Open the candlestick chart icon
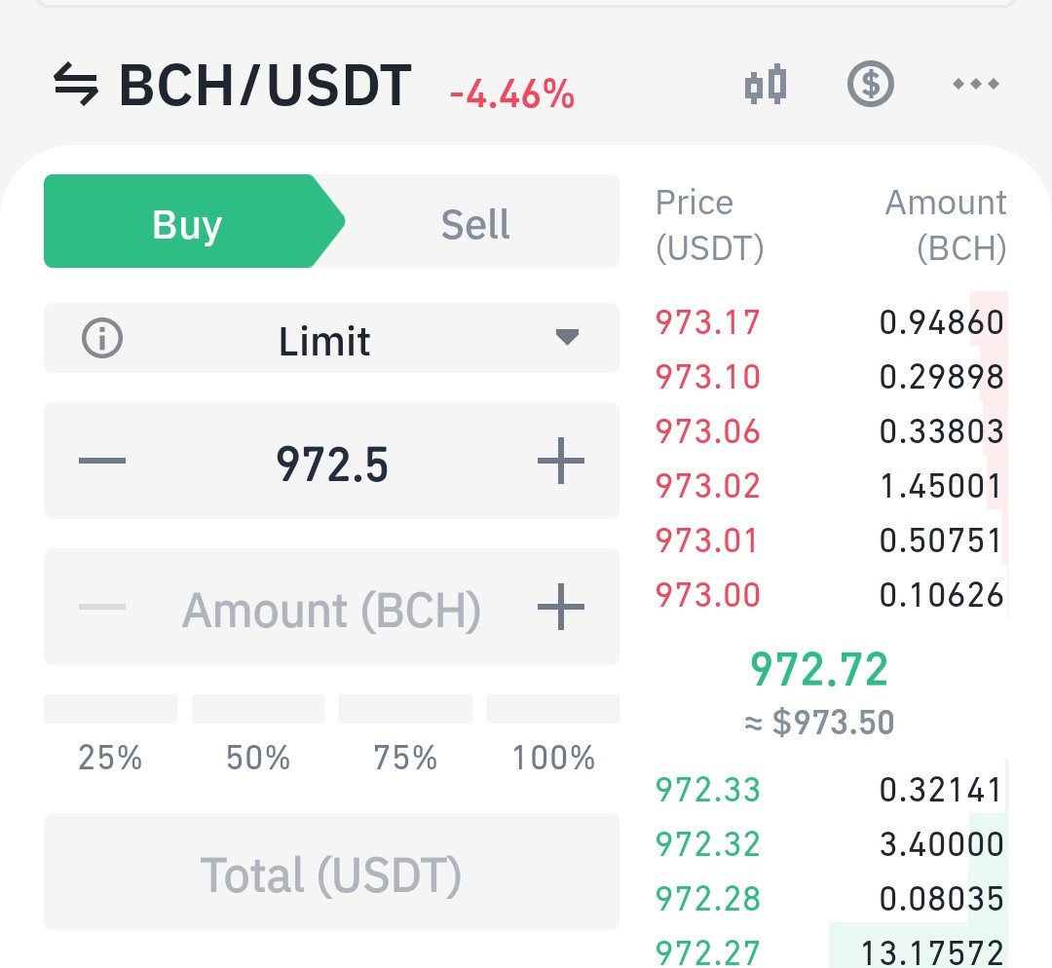Screen dimensions: 1052x968 pyautogui.click(x=766, y=85)
